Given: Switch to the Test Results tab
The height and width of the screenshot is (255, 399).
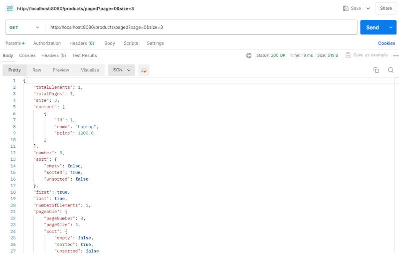Looking at the screenshot, I should pos(84,55).
